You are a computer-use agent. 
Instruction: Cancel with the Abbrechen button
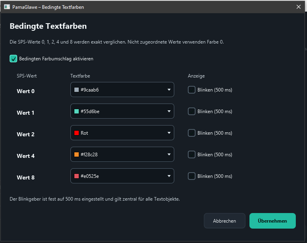(x=224, y=221)
